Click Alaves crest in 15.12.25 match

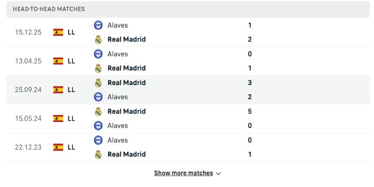point(98,25)
